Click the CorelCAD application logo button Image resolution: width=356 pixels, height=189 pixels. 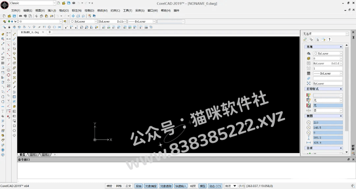(x=5, y=5)
